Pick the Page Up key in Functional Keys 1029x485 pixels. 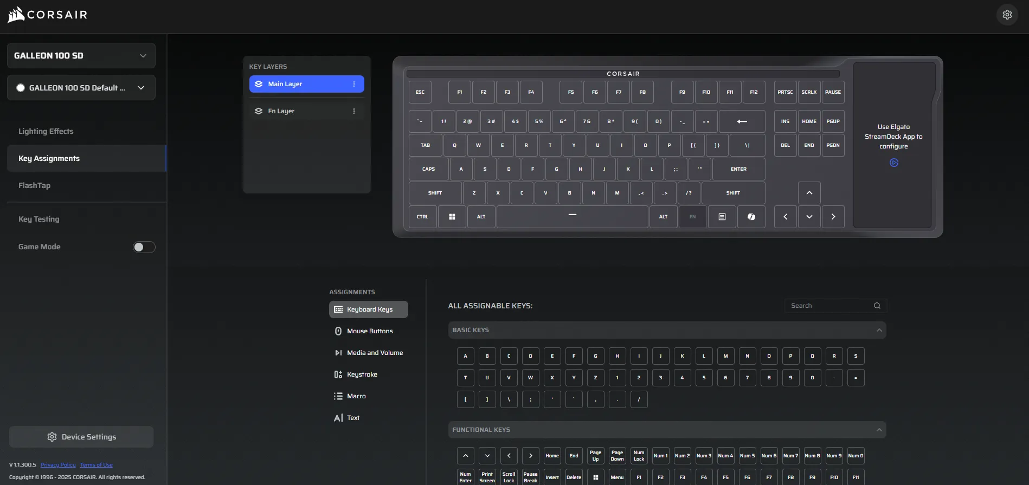tap(595, 456)
